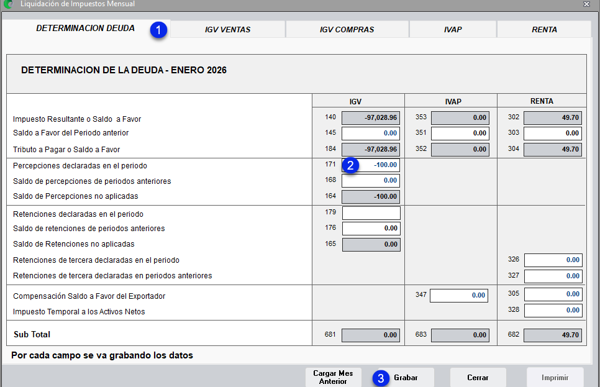Click the green app icon in title bar
600x387 pixels.
(7, 4)
